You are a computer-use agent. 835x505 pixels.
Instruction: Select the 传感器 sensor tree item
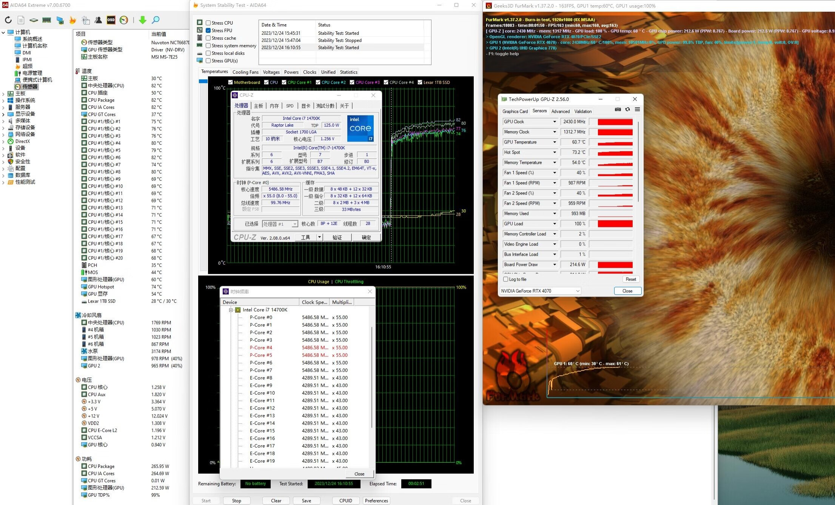26,86
